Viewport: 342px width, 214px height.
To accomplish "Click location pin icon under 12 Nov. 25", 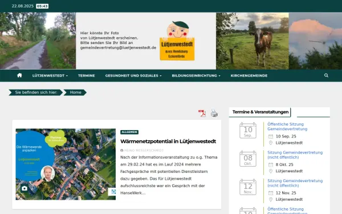I will point(271,200).
